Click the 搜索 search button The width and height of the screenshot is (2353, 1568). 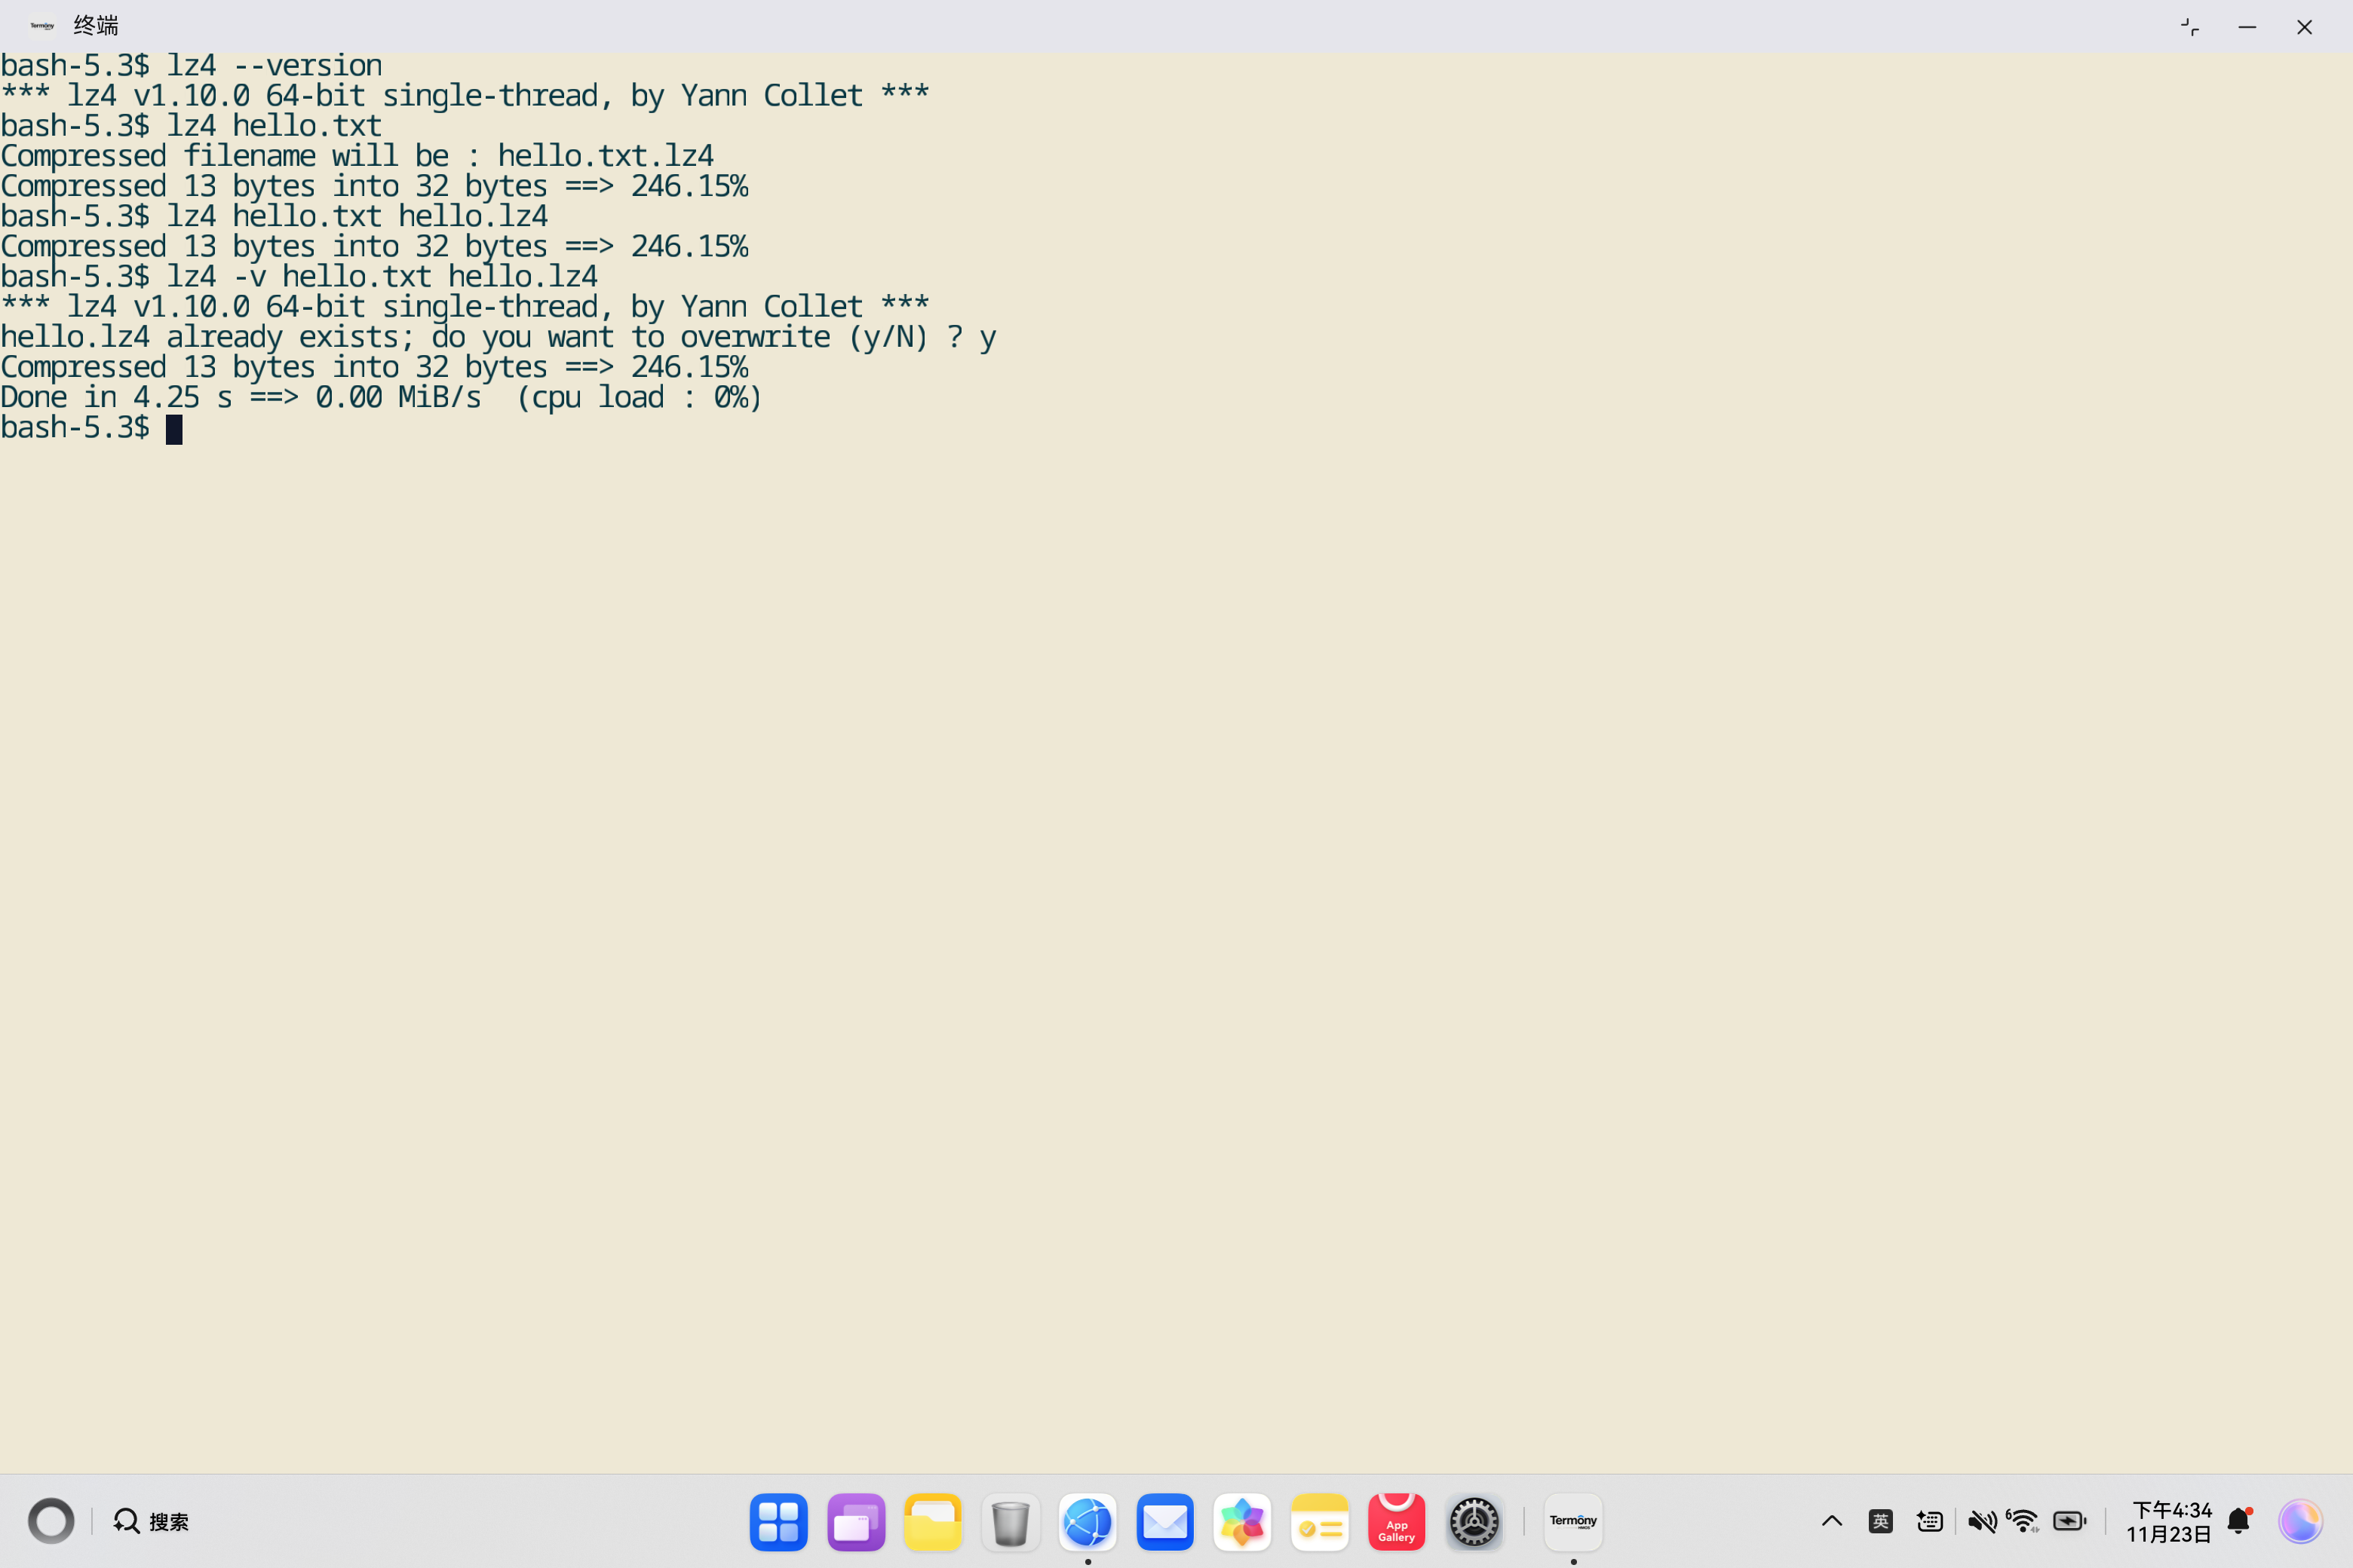[x=151, y=1521]
